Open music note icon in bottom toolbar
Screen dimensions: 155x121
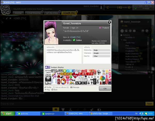[x=92, y=109]
